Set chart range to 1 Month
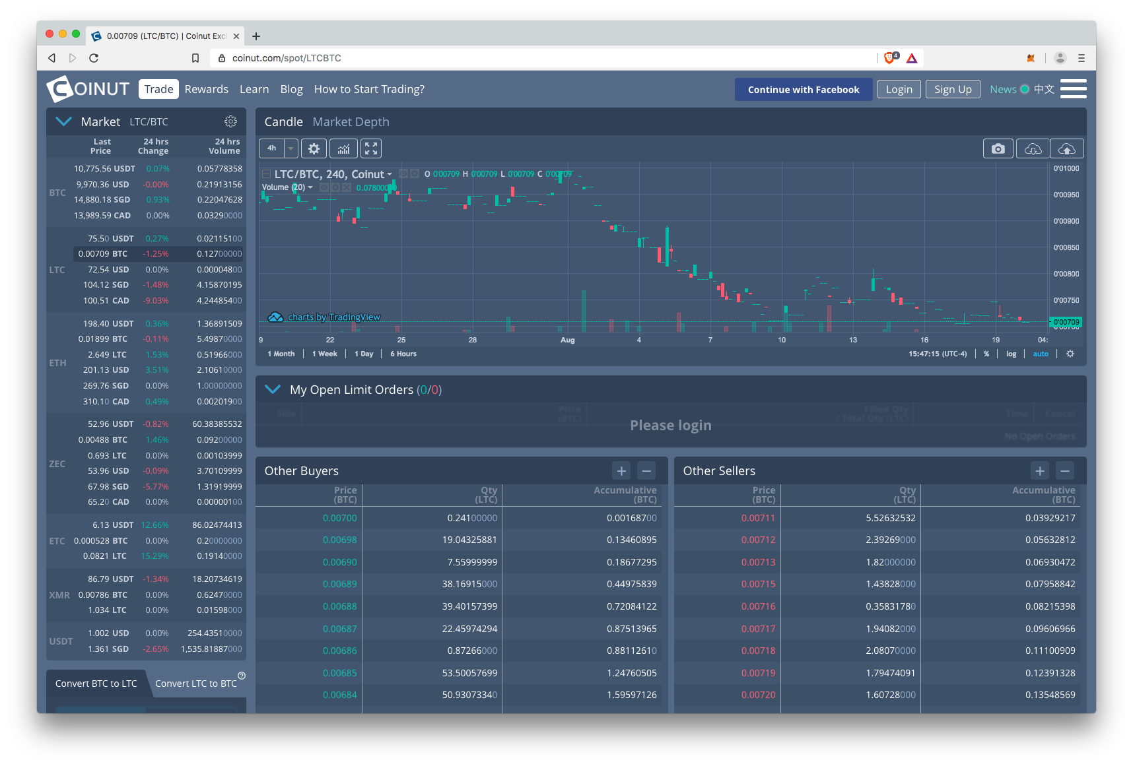1133x766 pixels. (281, 354)
